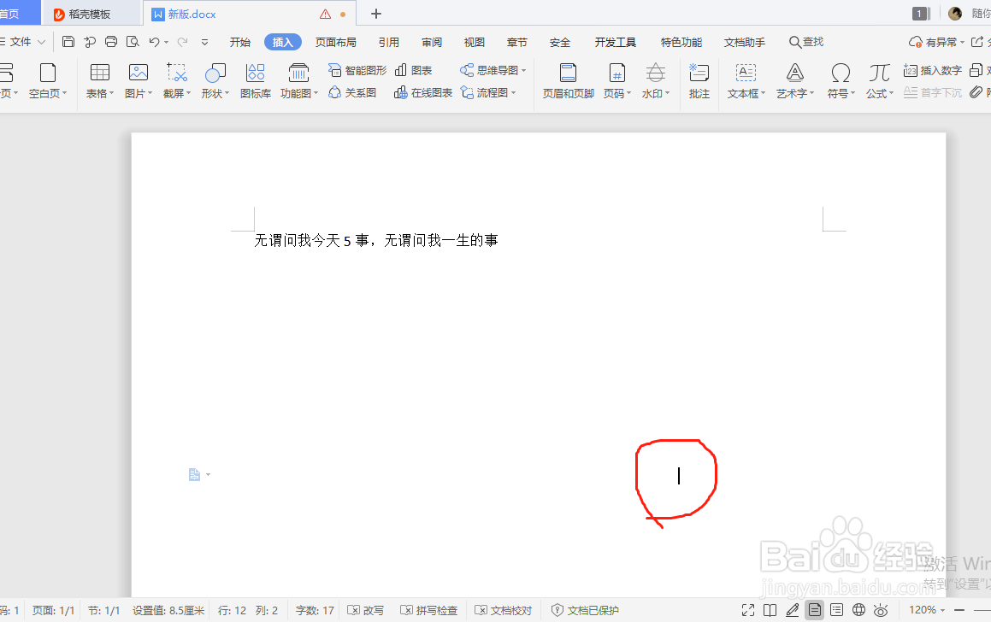Toggle 改写 overtype mode in status bar
The height and width of the screenshot is (622, 991).
pos(366,610)
